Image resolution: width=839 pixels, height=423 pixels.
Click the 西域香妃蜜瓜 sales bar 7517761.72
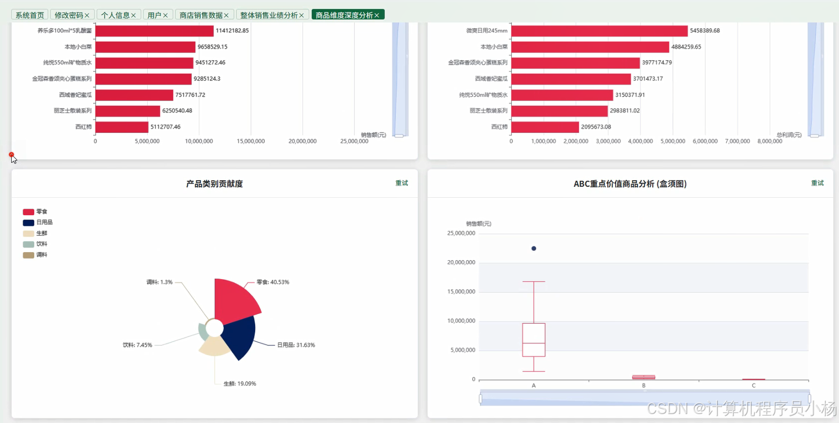pos(134,95)
